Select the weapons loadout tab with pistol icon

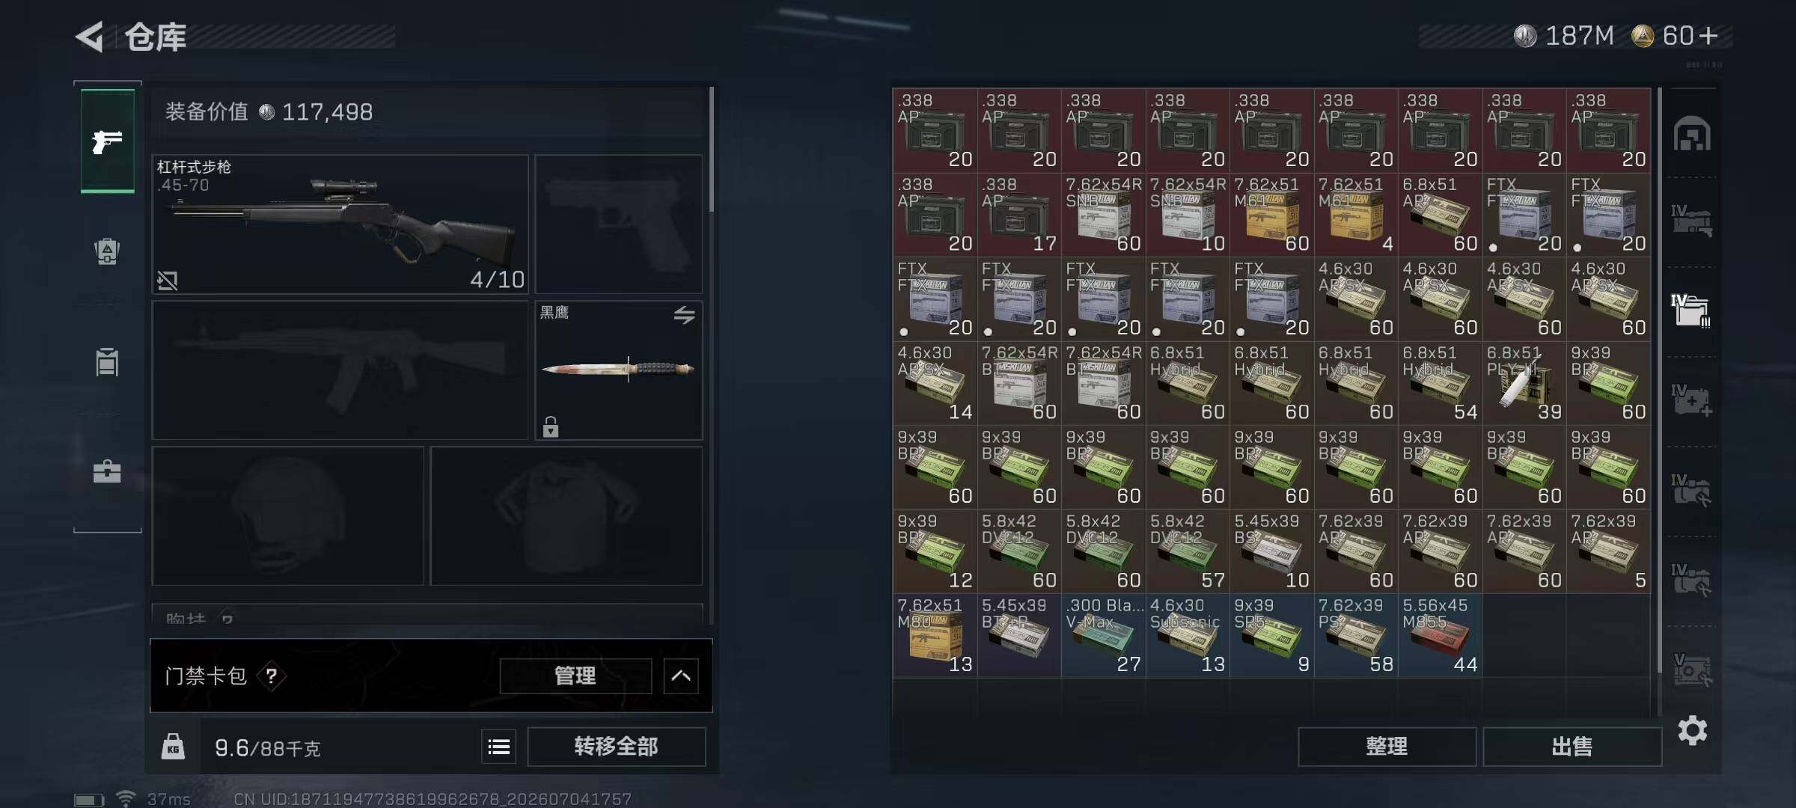tap(107, 141)
